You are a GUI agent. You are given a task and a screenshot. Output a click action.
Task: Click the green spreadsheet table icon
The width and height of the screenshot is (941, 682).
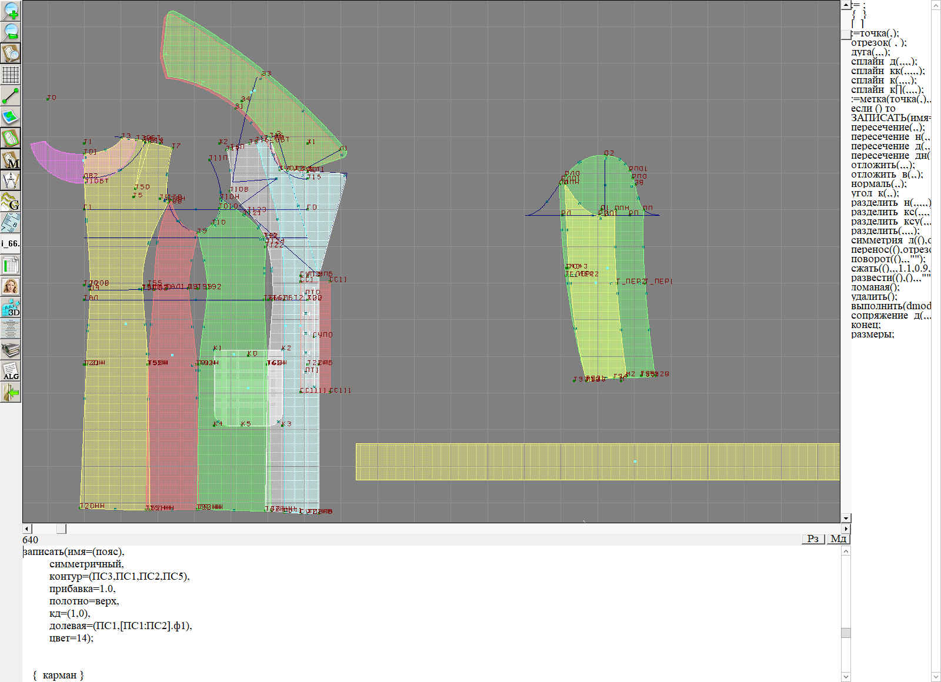[11, 265]
